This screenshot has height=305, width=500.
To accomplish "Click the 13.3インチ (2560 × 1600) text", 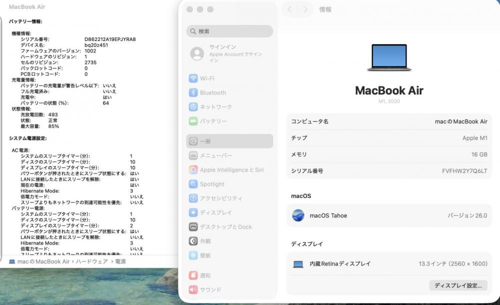I will (453, 264).
